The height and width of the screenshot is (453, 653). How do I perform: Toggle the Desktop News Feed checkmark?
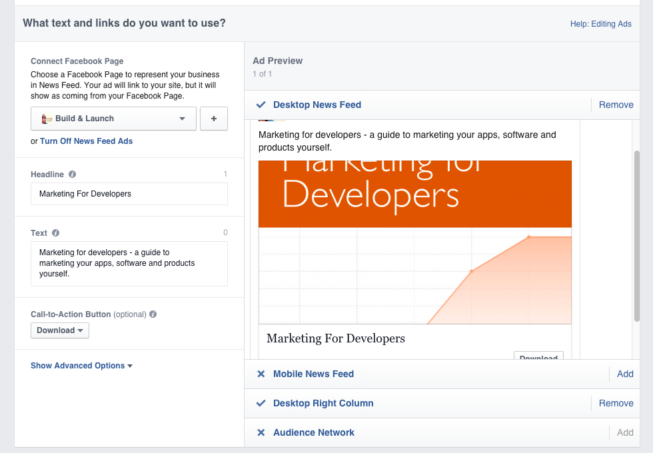[261, 105]
